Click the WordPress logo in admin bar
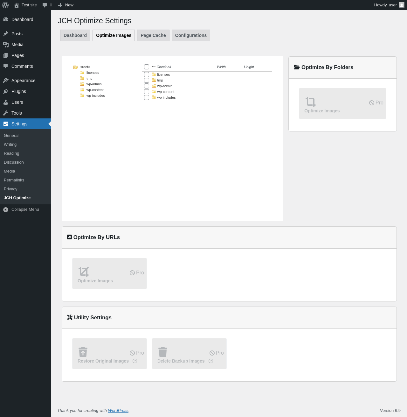 (5, 5)
